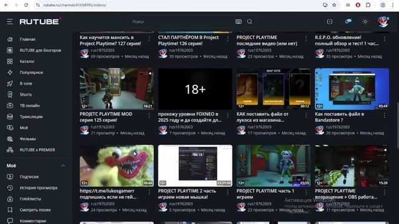Image resolution: width=399 pixels, height=224 pixels.
Task: Open options menu for прохожу уровни FOXNEO video
Action: pyautogui.click(x=228, y=116)
